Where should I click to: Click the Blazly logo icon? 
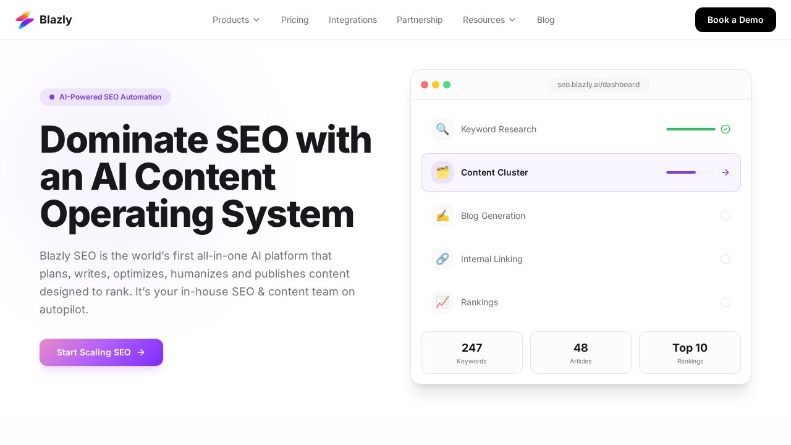(25, 20)
